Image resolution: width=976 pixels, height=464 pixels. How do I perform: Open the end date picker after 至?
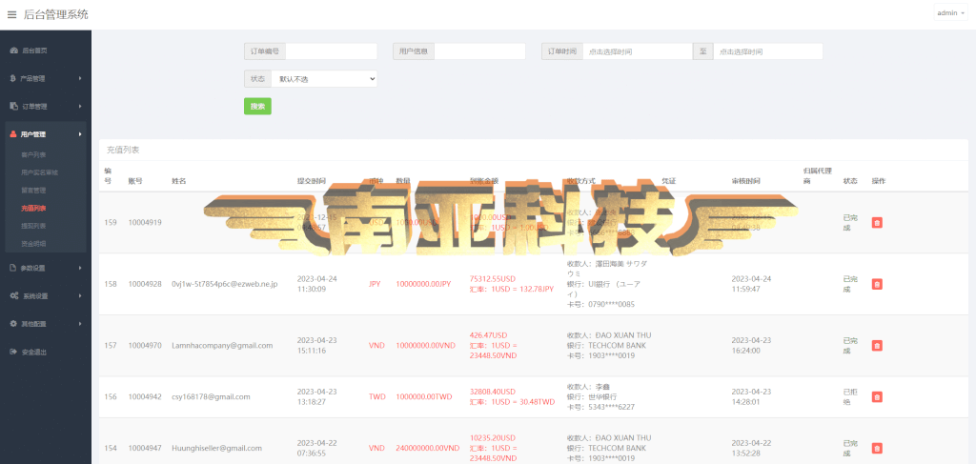coord(768,51)
